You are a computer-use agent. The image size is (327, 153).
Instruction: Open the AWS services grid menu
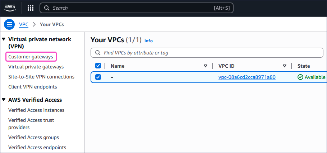[x=31, y=8]
